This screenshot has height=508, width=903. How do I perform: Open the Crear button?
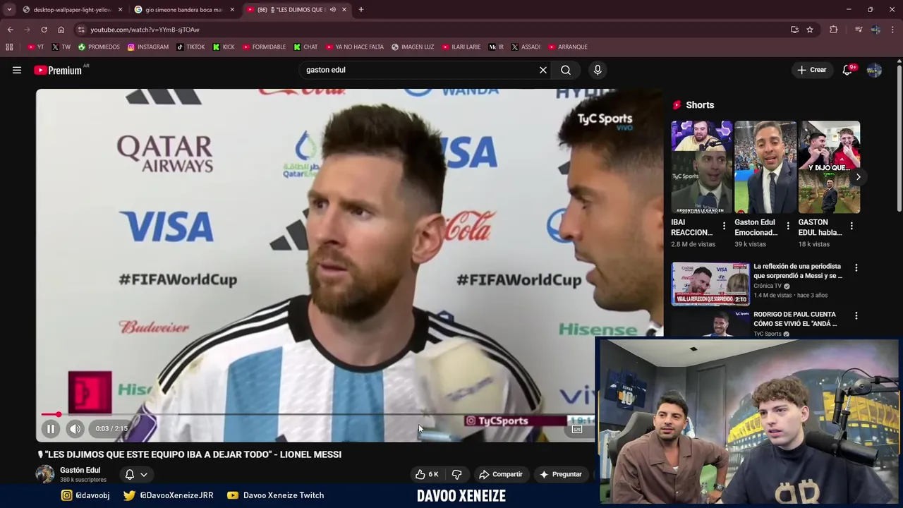(811, 70)
